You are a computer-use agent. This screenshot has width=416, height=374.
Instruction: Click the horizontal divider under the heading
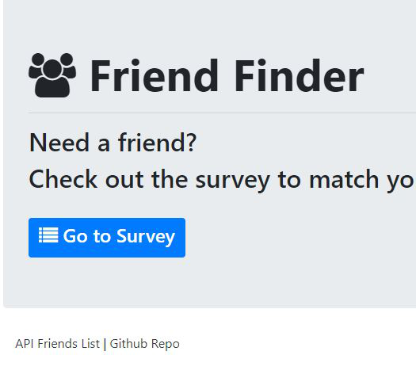pos(222,113)
